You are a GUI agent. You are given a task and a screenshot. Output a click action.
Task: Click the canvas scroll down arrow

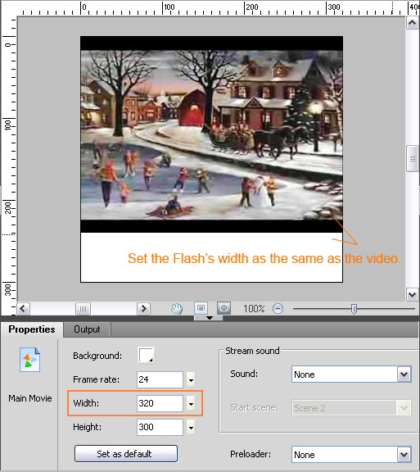pyautogui.click(x=412, y=294)
